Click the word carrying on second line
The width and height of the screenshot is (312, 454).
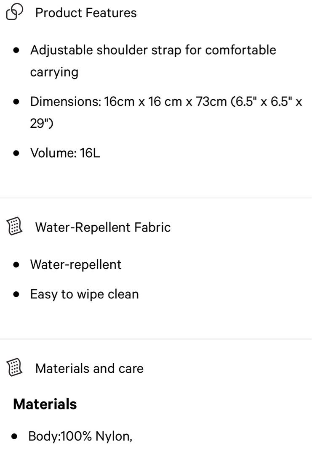pos(54,72)
